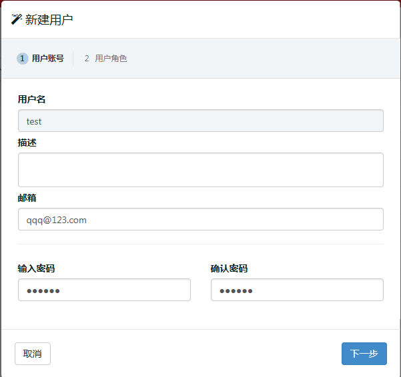Viewport: 401px width, 377px height.
Task: Focus the 确认密码 confirm password field
Action: tap(297, 290)
